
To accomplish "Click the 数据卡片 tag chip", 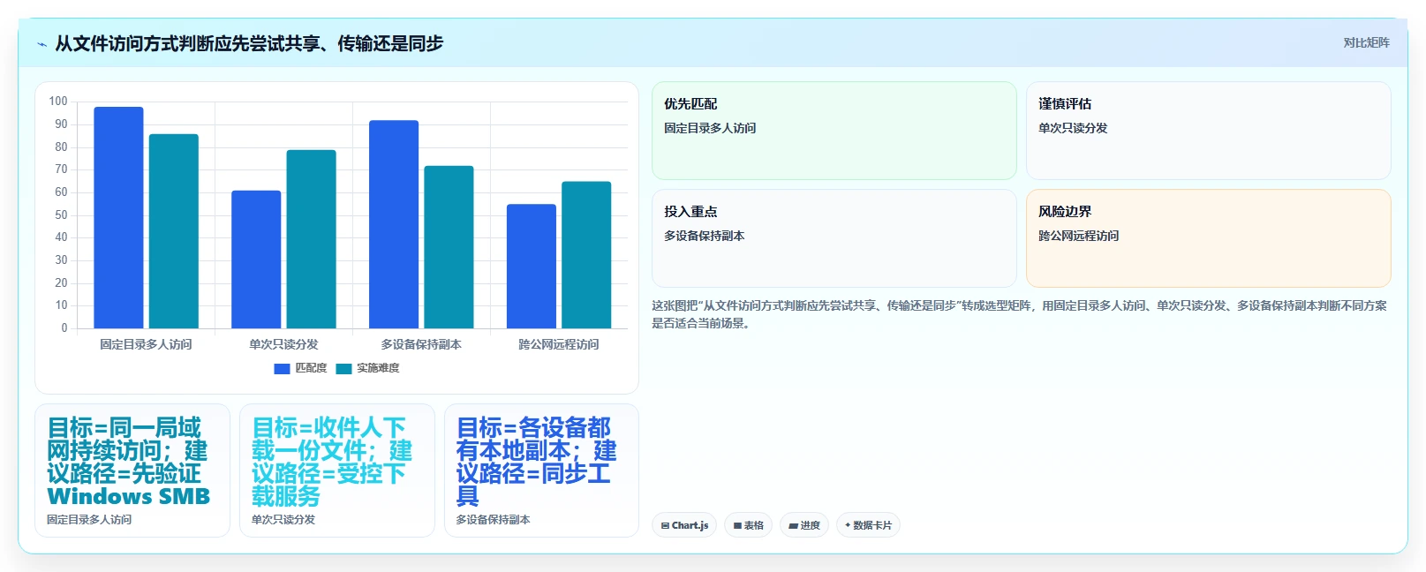I will coord(868,525).
